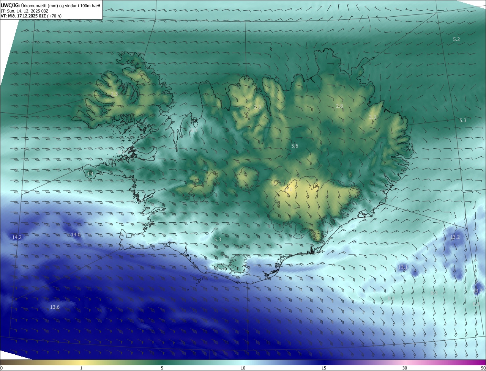Click the colour scale tick label 15

point(324,368)
